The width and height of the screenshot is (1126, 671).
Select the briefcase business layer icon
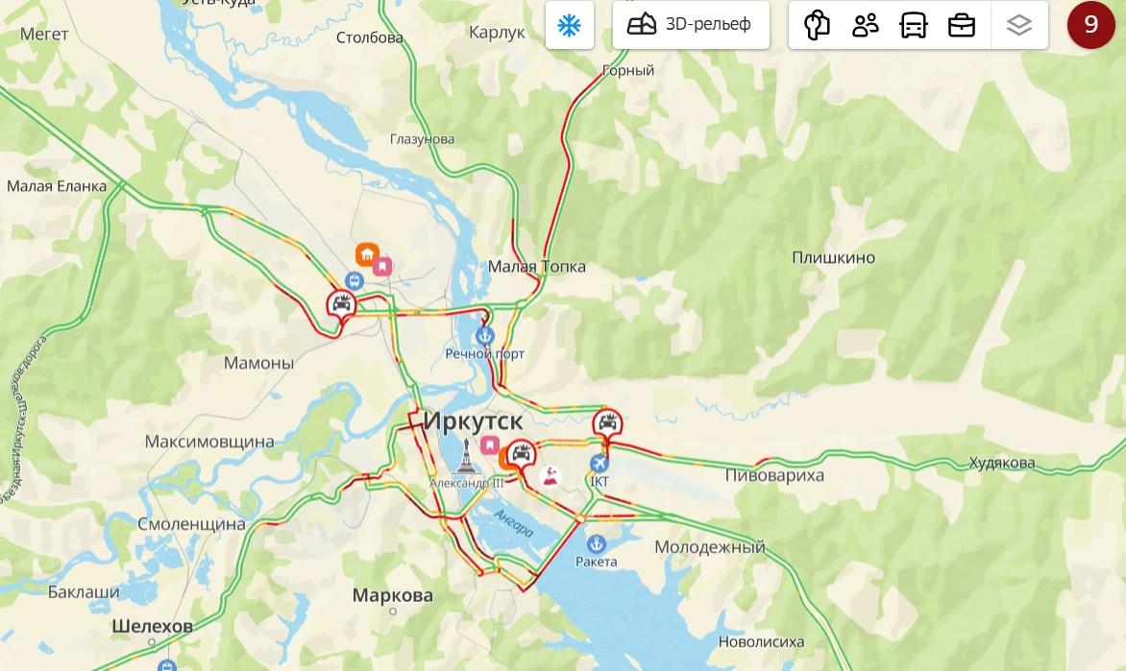tap(962, 26)
